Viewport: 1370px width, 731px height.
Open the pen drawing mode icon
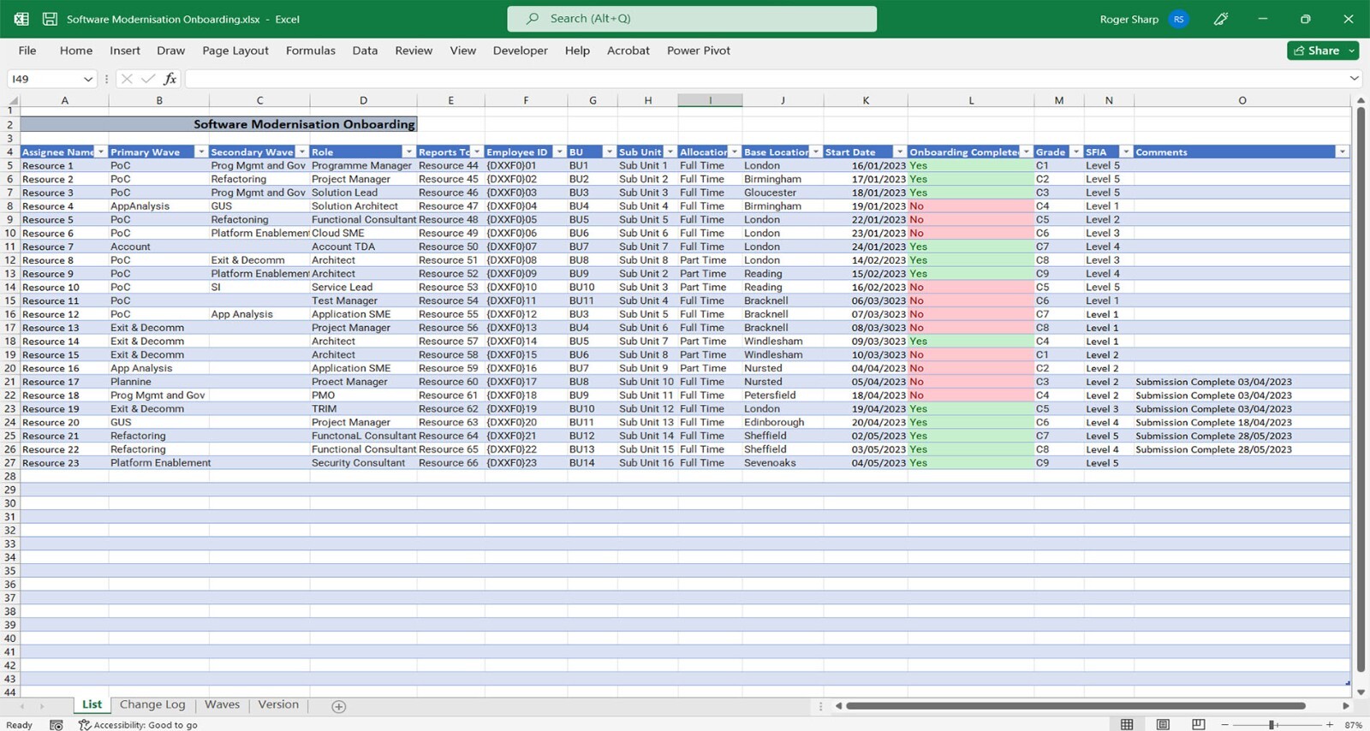point(1221,19)
